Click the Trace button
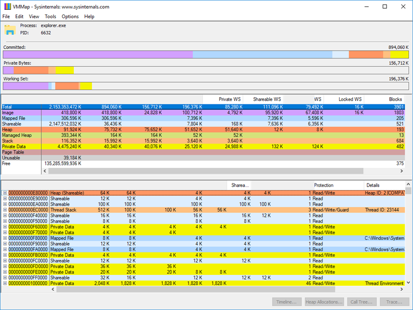The height and width of the screenshot is (310, 413). coord(394,302)
